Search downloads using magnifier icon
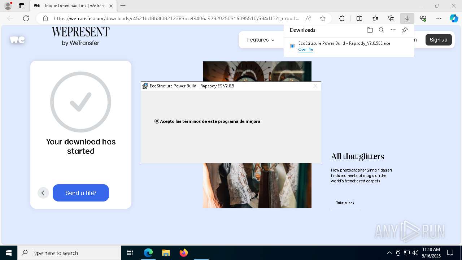This screenshot has height=260, width=462. (382, 30)
